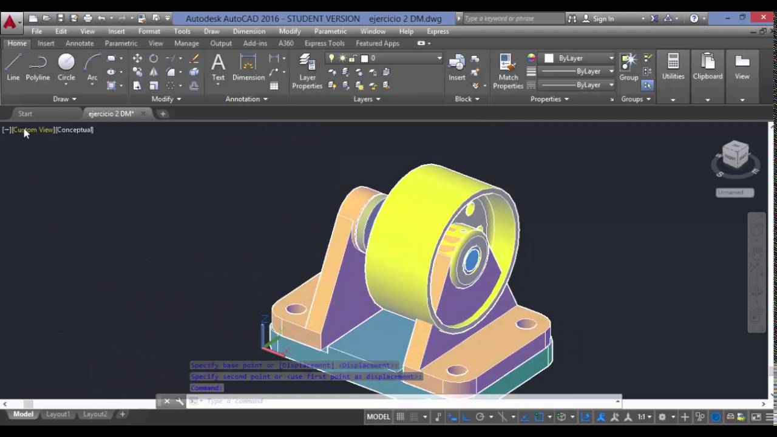The height and width of the screenshot is (437, 777).
Task: Open the Parametric ribbon tab
Action: 121,44
